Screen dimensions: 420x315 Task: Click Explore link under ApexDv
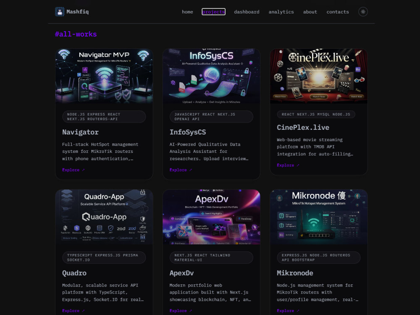pos(181,311)
